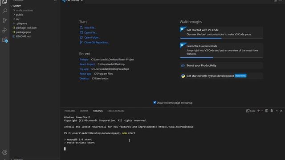Expand the node_modules folder
285x160 pixels.
24,10
